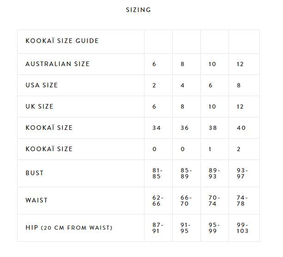Click the SIZING heading
Viewport: 283px width, 257px height.
tap(138, 10)
